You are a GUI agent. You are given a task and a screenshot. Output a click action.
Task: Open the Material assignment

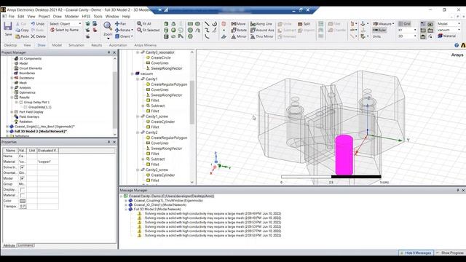[446, 36]
